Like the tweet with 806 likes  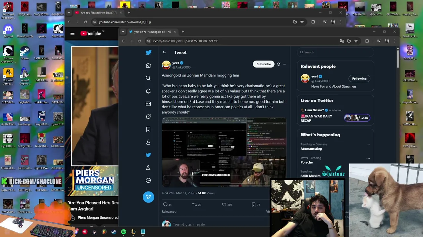(x=224, y=205)
